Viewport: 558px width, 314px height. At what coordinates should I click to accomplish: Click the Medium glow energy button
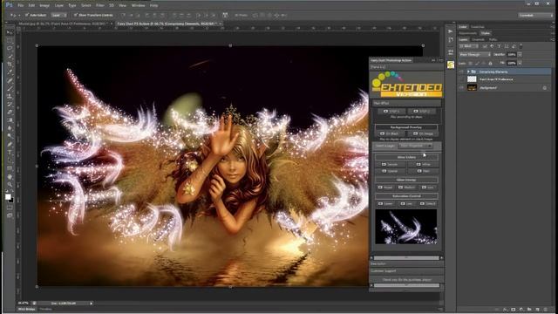(406, 188)
